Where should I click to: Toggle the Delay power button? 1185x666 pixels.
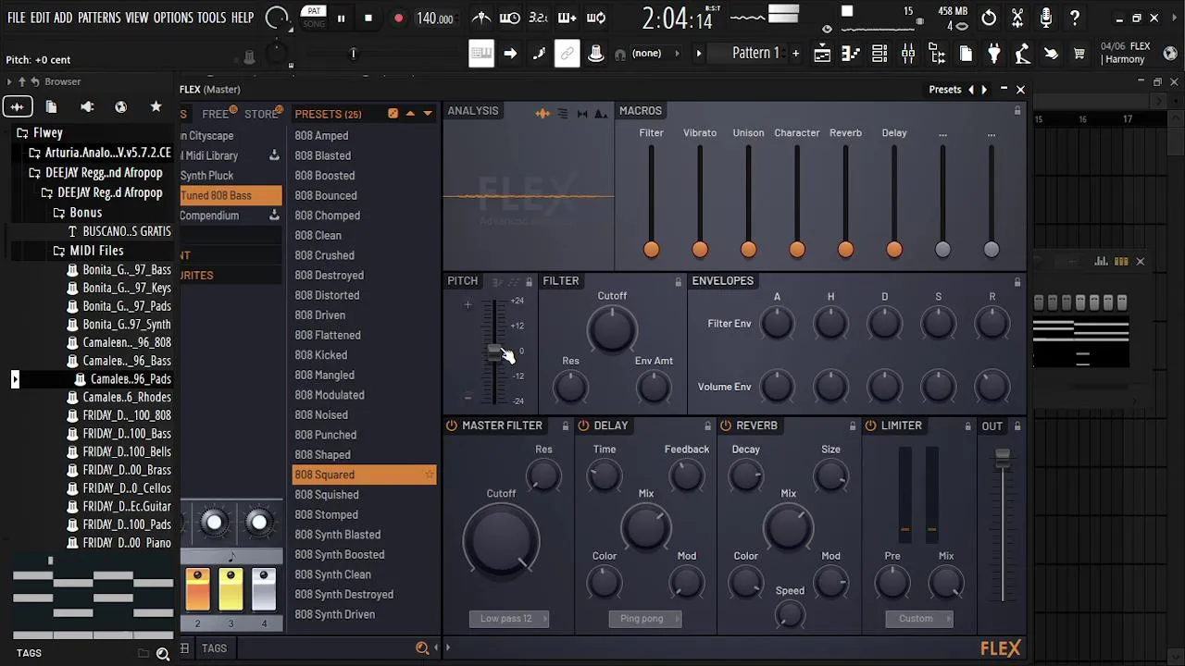[583, 425]
